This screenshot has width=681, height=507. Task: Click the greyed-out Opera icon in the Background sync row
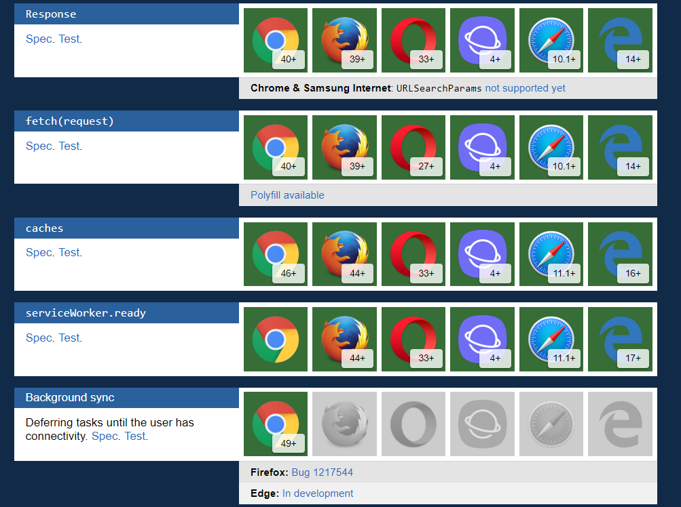(413, 424)
